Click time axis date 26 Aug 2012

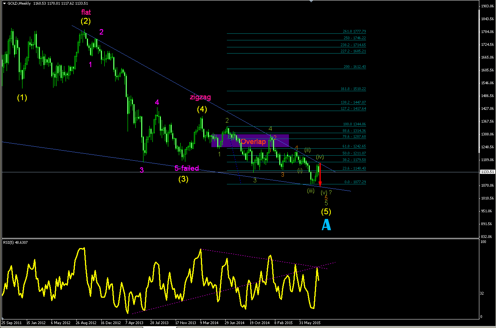[86, 323]
